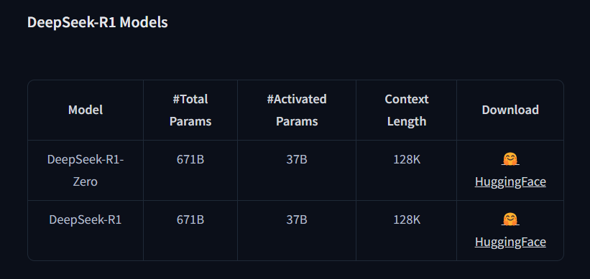The height and width of the screenshot is (279, 590).
Task: Click the Length word in header
Action: 407,121
